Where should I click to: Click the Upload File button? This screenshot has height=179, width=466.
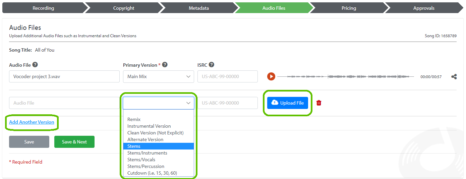288,103
